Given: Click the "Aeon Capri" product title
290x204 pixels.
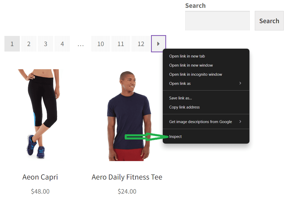Looking at the screenshot, I should 40,177.
